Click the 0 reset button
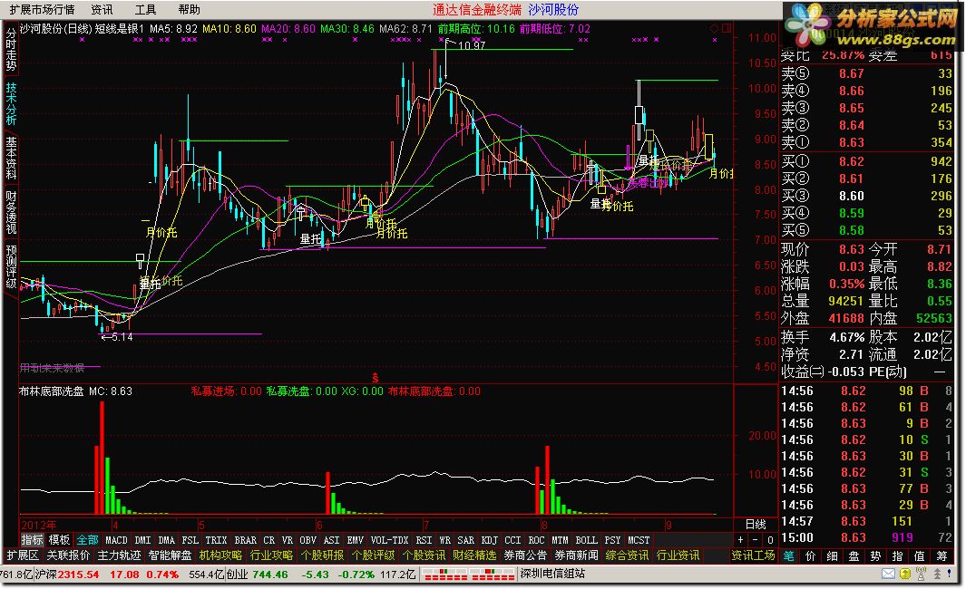Viewport: 966px width, 589px height. click(x=770, y=540)
